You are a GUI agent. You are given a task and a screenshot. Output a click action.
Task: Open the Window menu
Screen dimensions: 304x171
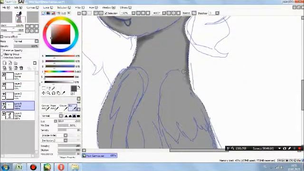point(109,8)
